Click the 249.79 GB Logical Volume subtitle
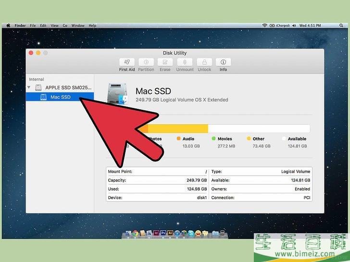 (182, 100)
